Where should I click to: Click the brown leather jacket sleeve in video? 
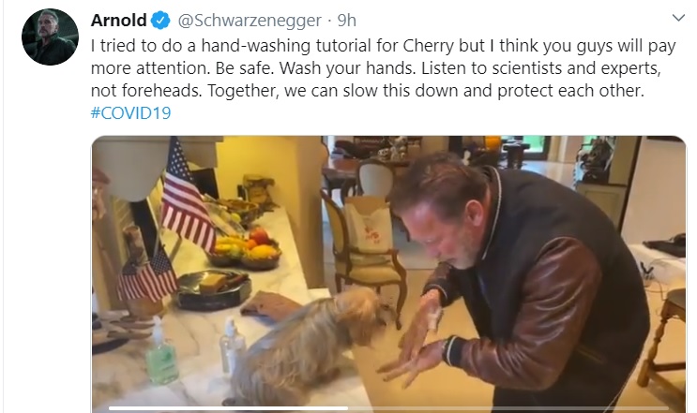[x=534, y=311]
